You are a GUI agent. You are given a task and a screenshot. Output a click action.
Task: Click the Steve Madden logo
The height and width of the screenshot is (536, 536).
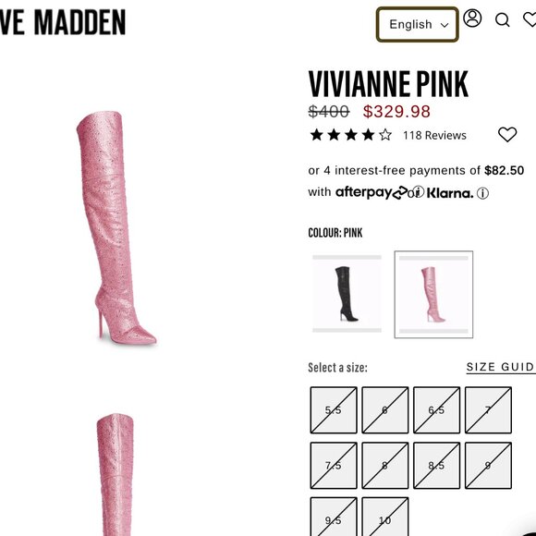point(63,22)
